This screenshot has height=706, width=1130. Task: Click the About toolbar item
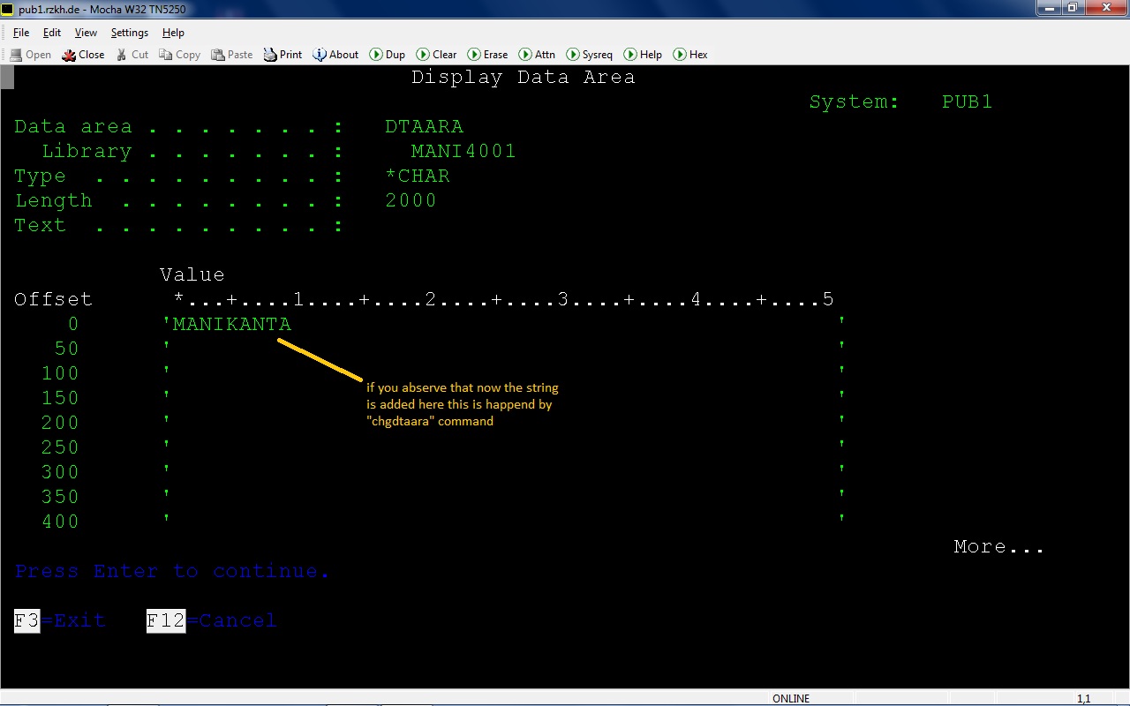[335, 54]
